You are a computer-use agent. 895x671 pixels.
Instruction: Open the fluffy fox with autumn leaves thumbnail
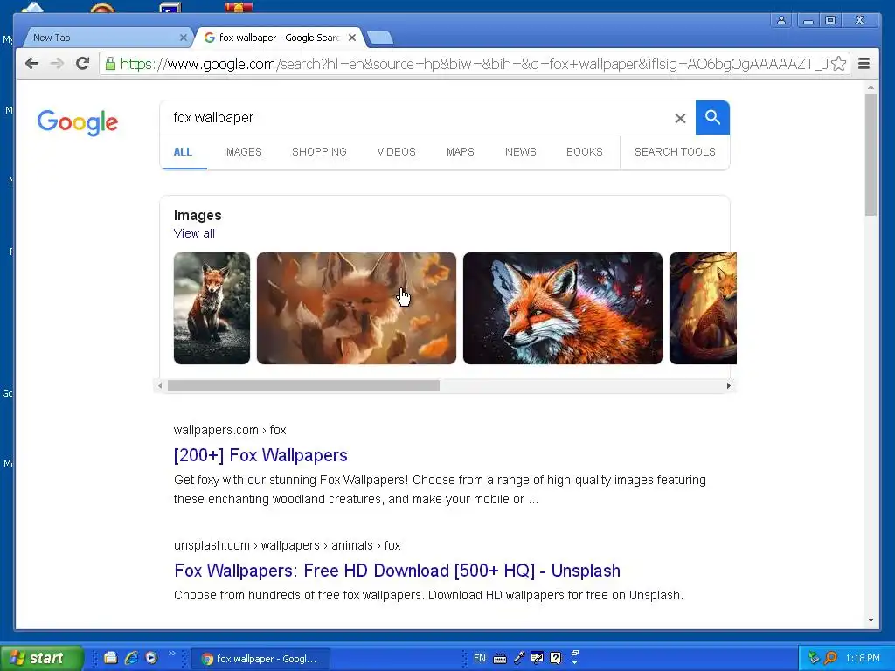(x=357, y=308)
